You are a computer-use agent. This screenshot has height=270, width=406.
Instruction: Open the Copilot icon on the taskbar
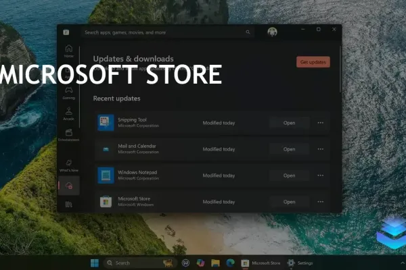tap(200, 263)
